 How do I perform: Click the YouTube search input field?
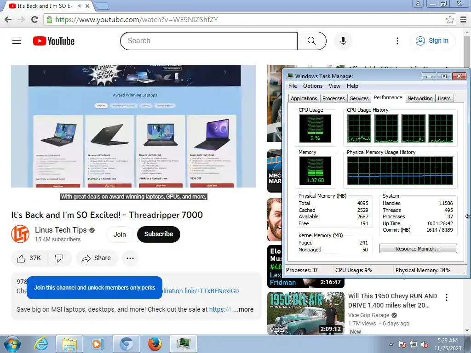point(209,41)
